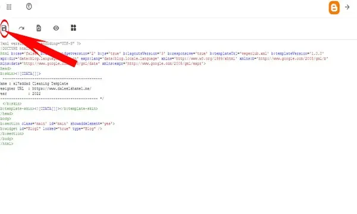Click the closing </body> tag line
The height and width of the screenshot is (214, 357).
tap(7, 139)
